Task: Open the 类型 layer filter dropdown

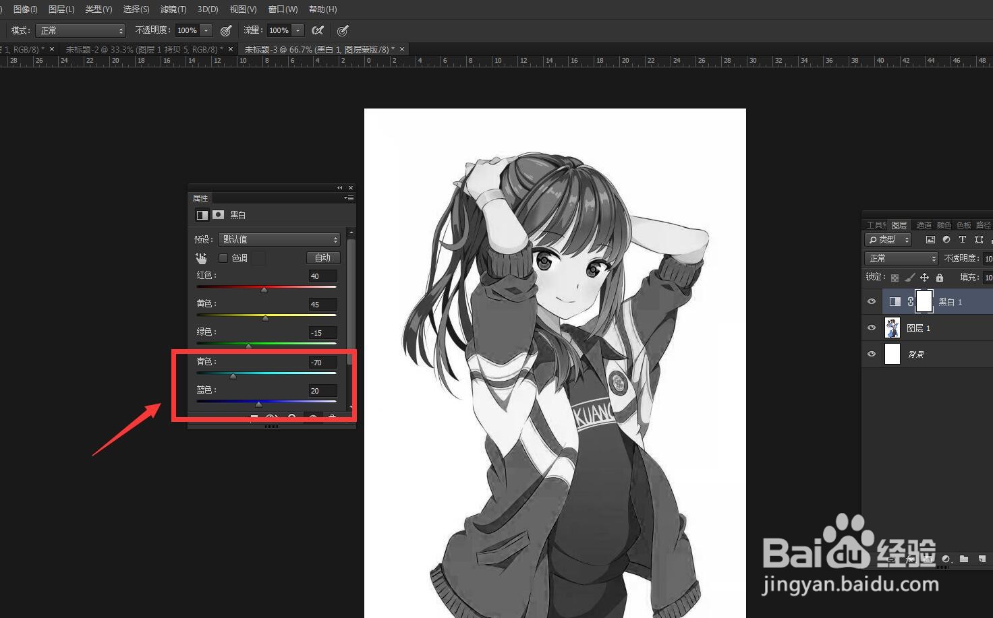Action: coord(888,240)
